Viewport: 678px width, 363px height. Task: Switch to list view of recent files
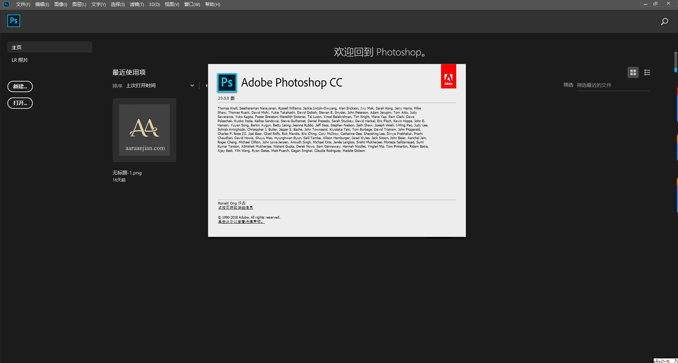(647, 72)
